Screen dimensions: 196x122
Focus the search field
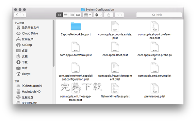pyautogui.click(x=159, y=15)
